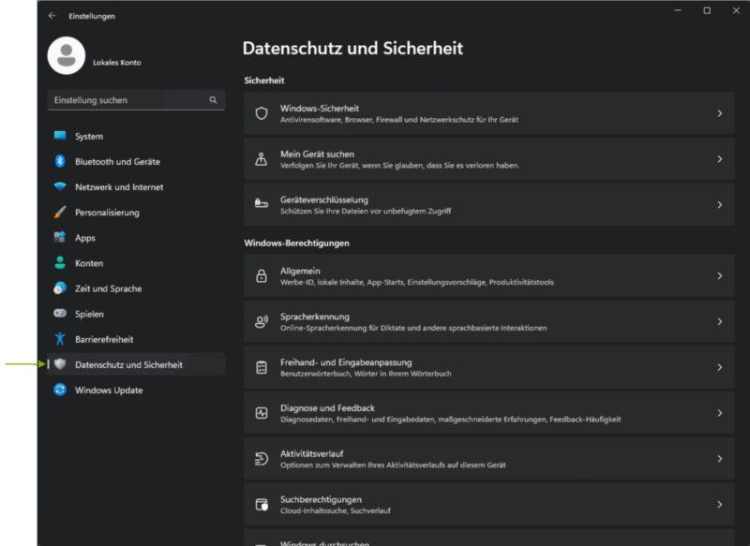Image resolution: width=750 pixels, height=546 pixels.
Task: Open Diagnose und Feedback via chevron
Action: (x=719, y=413)
